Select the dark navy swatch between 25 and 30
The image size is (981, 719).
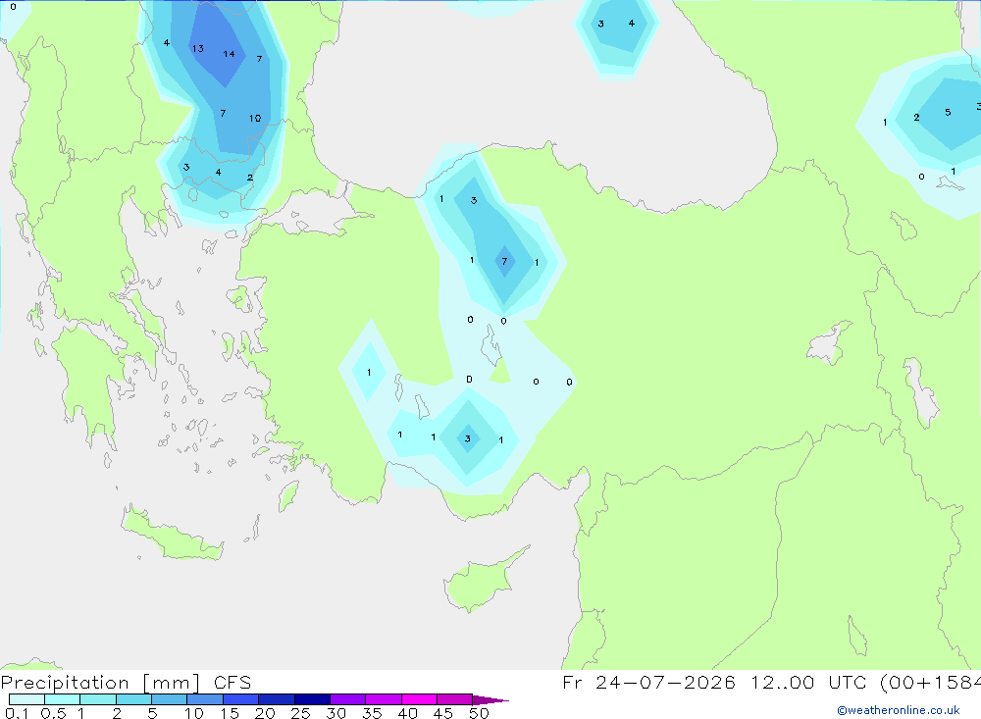(312, 699)
